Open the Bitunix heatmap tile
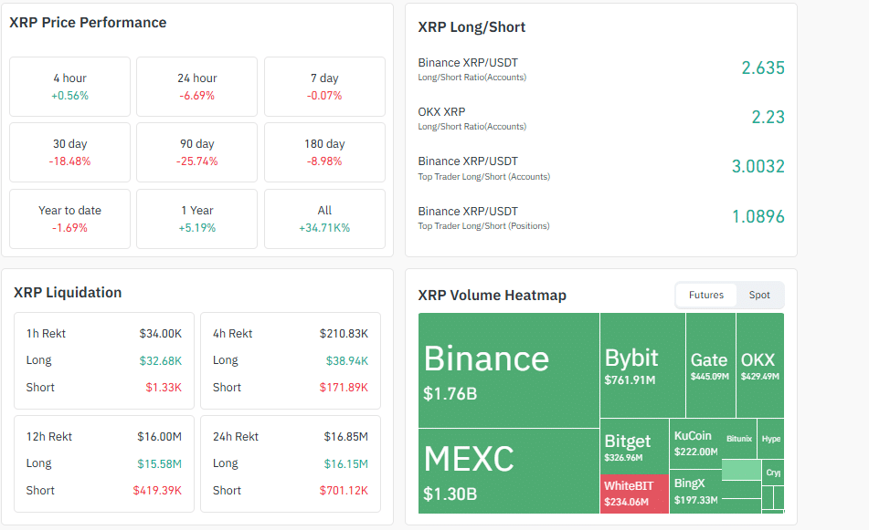The image size is (869, 530). 738,438
